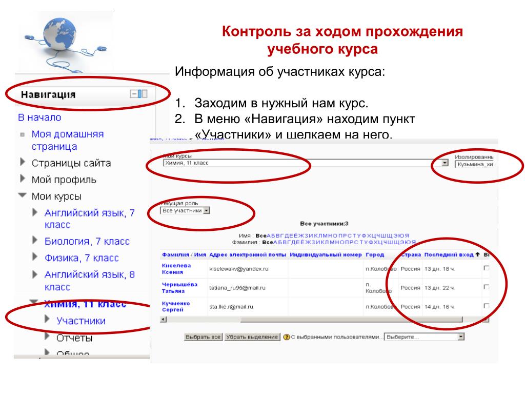Click the 'Отчеты' tree item
The height and width of the screenshot is (394, 525).
coord(74,338)
